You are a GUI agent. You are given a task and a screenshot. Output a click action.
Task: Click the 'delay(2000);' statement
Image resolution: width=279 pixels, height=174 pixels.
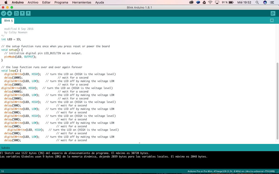click(13, 99)
